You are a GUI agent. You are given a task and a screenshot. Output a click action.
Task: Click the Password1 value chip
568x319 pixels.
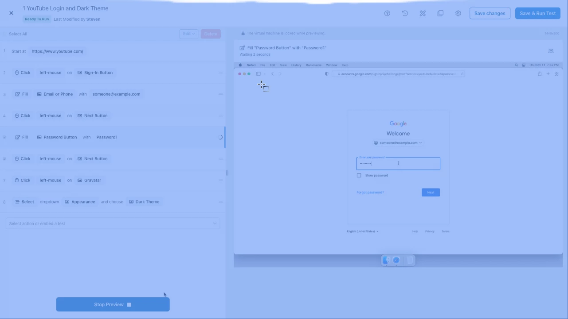(107, 137)
